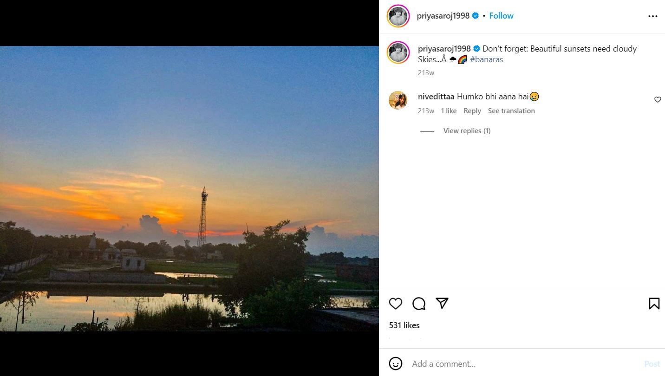View the 531 likes list
This screenshot has width=665, height=376.
point(404,325)
